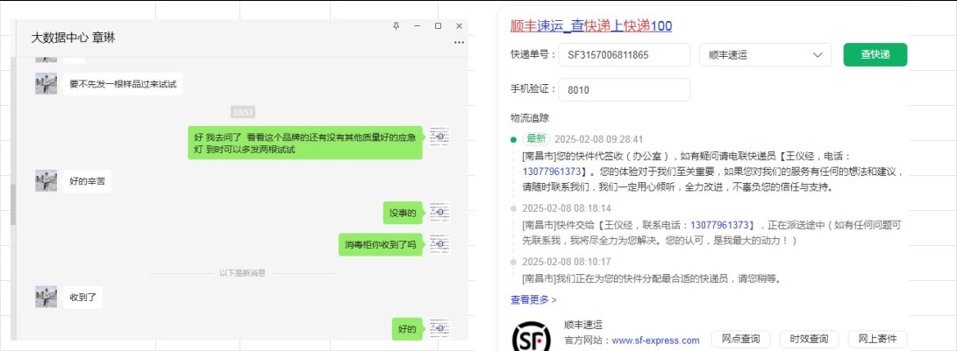Click own avatar beside 消毒柜你收到了吗 message
This screenshot has width=957, height=351.
tap(439, 243)
